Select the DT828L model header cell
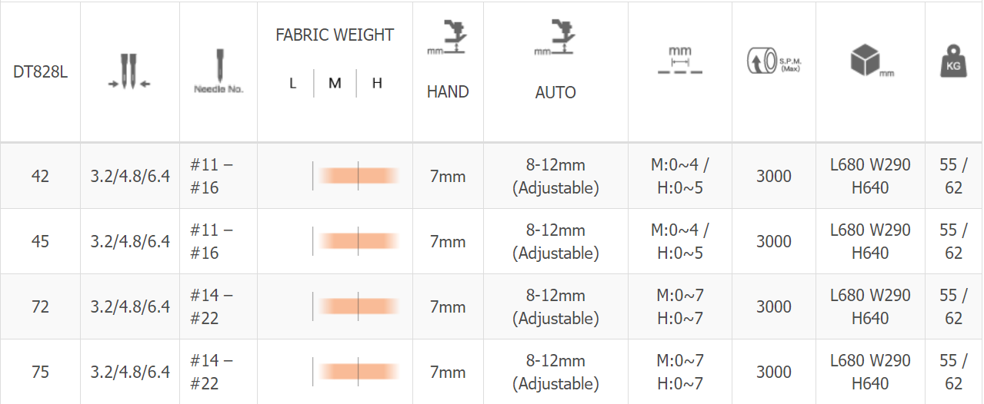 click(x=40, y=72)
